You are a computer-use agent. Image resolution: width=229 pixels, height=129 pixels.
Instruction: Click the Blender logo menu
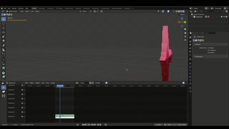2,8
